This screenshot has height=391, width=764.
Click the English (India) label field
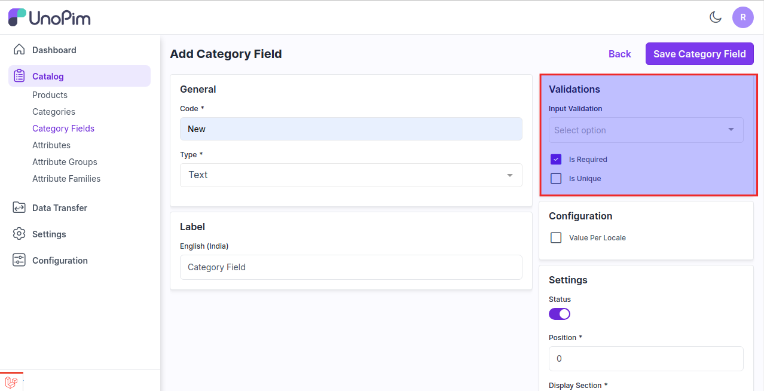[351, 267]
